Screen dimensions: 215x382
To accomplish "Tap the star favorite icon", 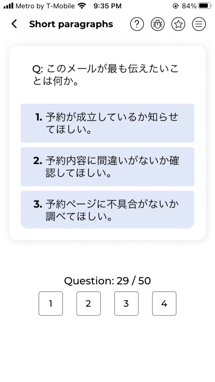I will pos(178,24).
